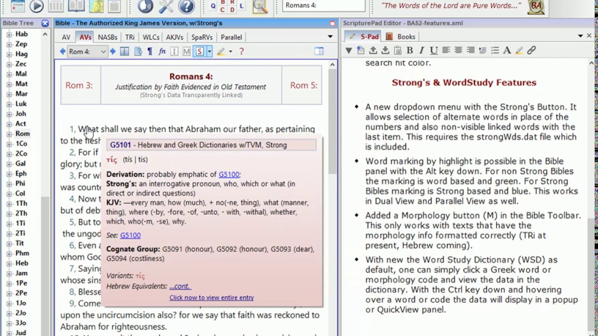
Task: Open the Bible tabs overflow dropdown arrow
Action: [330, 37]
